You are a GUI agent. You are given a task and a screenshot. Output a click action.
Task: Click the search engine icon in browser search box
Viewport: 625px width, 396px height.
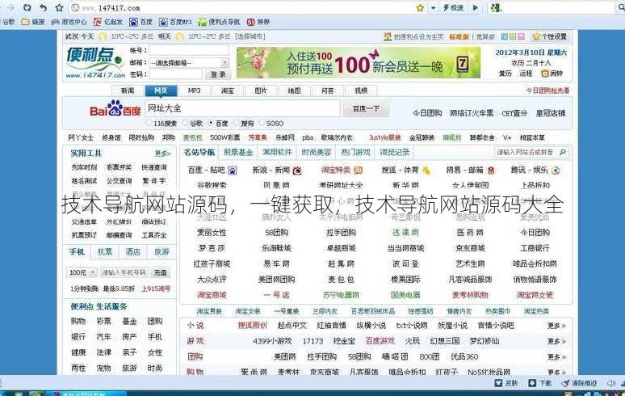click(x=496, y=7)
